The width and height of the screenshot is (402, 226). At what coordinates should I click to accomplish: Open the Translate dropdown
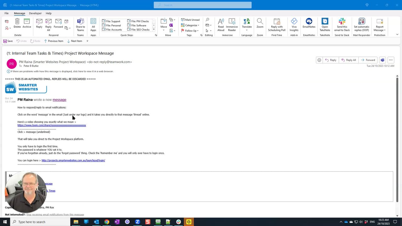click(x=247, y=24)
